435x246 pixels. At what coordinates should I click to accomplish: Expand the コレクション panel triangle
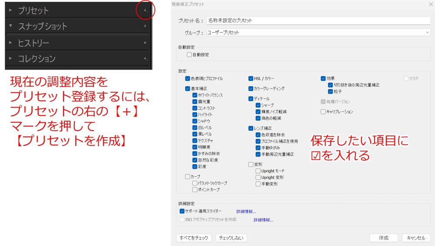10,58
